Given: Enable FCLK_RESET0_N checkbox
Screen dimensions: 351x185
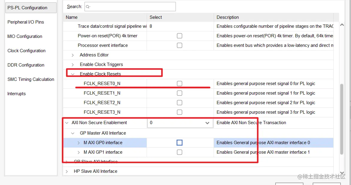Looking at the screenshot, I should pos(180,84).
